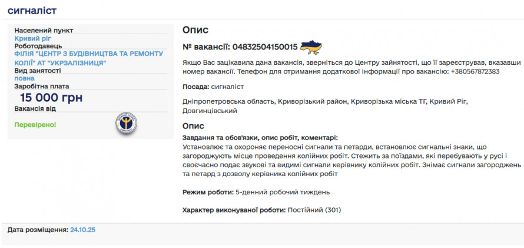This screenshot has height=248, width=524.
Task: Click the Характер виконуваної роботи line
Action: tap(261, 210)
